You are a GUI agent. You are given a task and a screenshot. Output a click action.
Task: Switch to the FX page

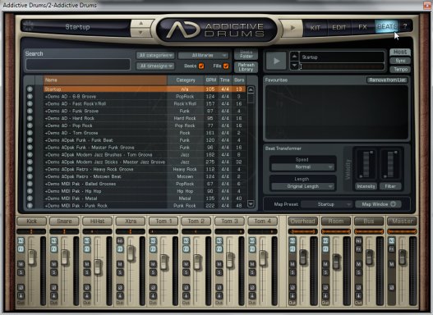coord(362,27)
